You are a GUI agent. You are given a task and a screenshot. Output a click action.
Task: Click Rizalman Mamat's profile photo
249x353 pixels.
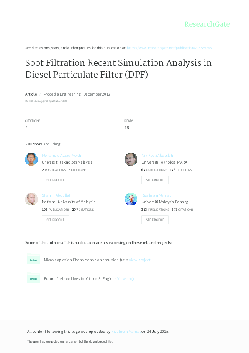click(131, 199)
